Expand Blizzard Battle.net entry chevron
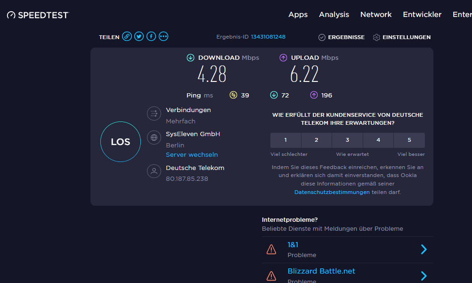 [x=423, y=275]
